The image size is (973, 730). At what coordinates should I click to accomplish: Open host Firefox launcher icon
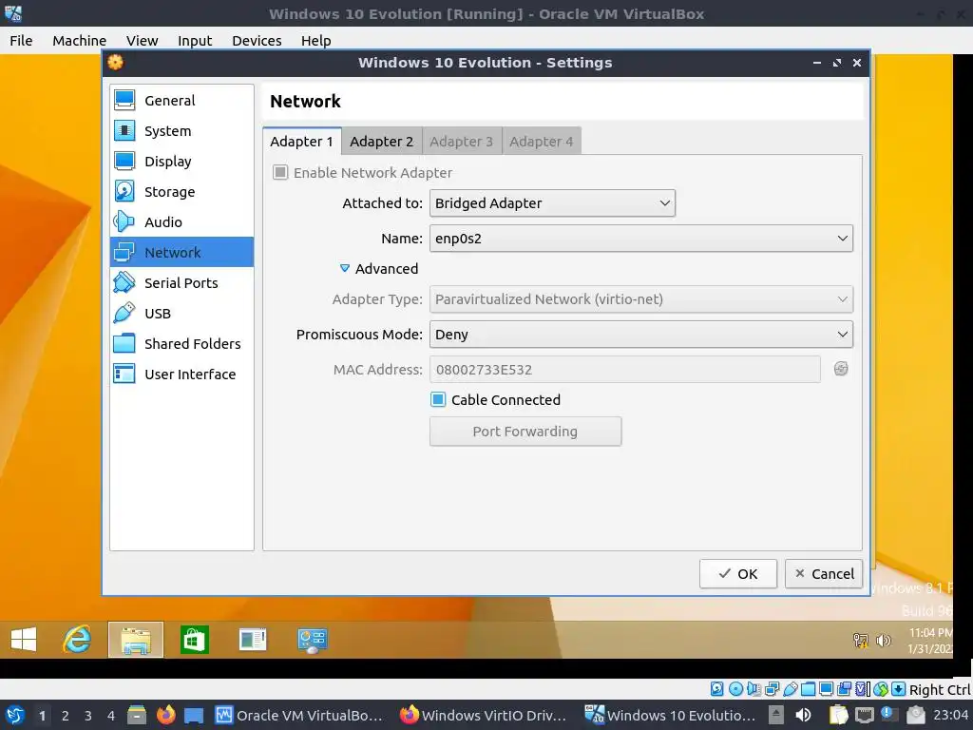point(165,715)
